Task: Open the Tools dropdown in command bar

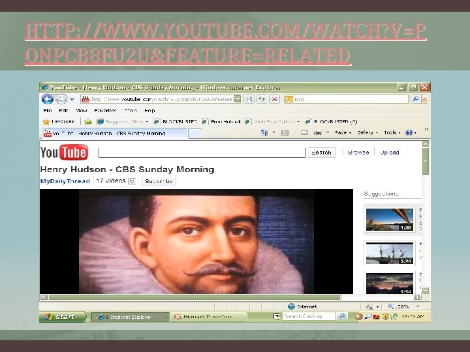Action: (x=392, y=132)
